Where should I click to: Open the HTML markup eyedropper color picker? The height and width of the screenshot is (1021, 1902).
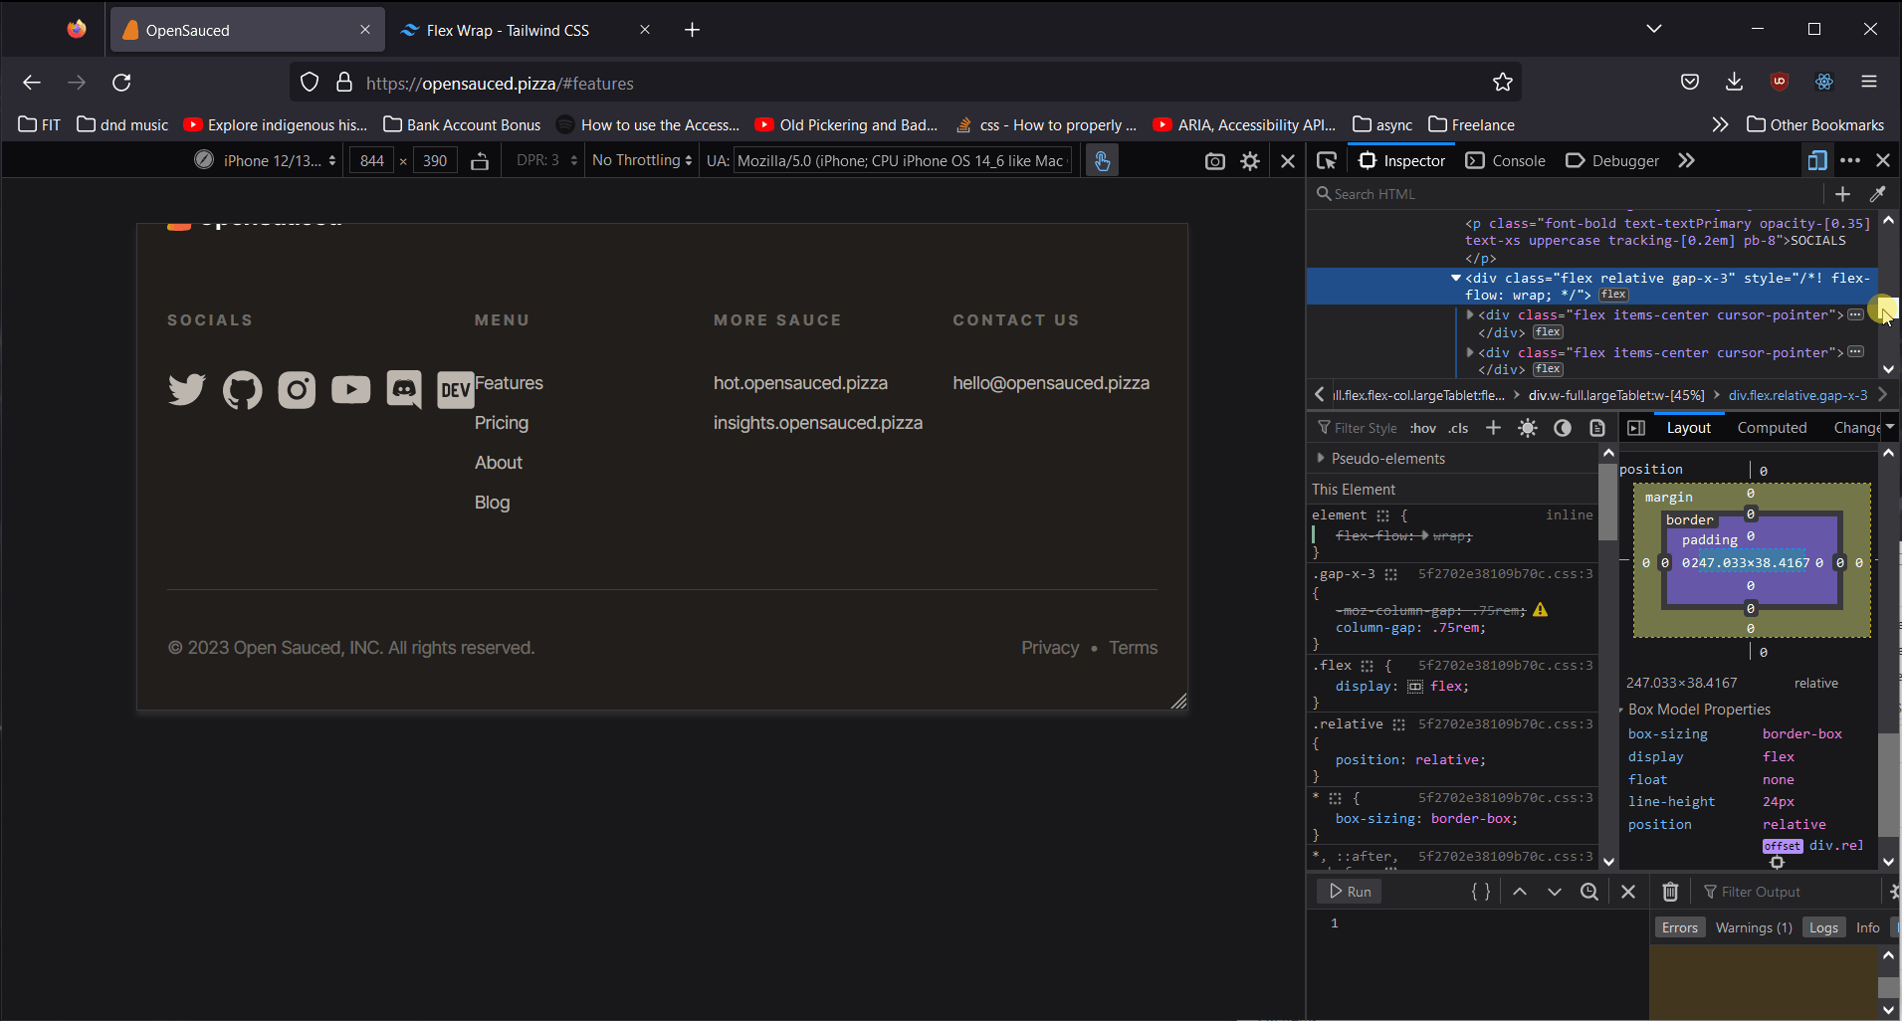(x=1878, y=194)
